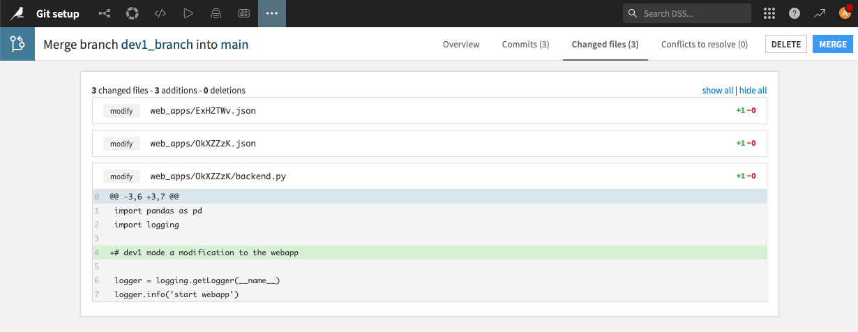Open the stacked printer-like deploy icon
858x332 pixels.
216,13
